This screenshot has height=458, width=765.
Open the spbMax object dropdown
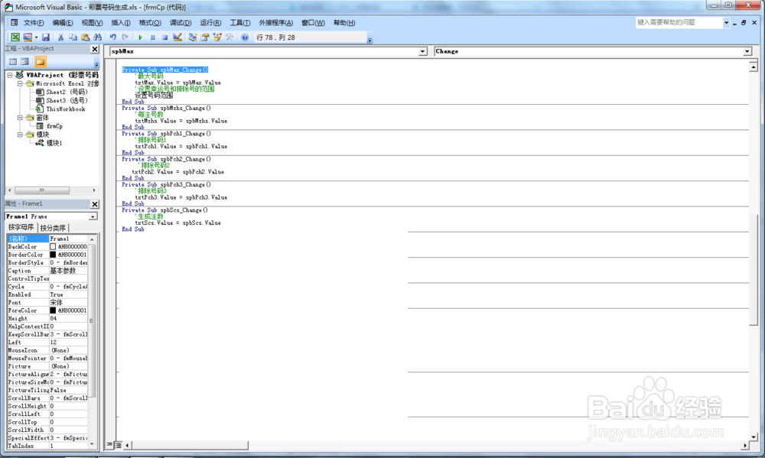pyautogui.click(x=422, y=51)
